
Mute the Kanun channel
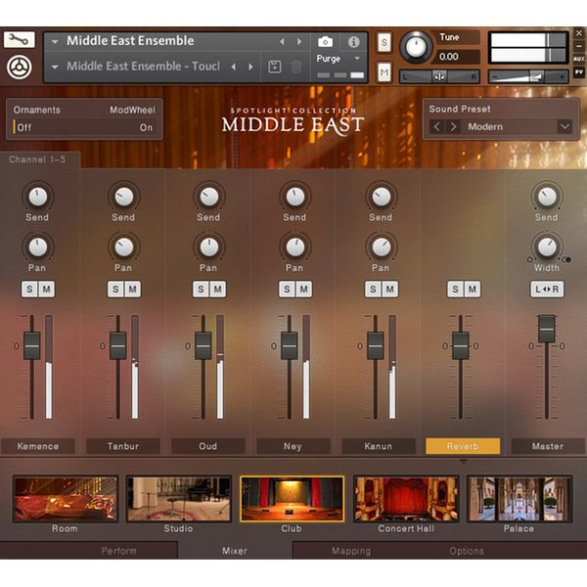390,290
